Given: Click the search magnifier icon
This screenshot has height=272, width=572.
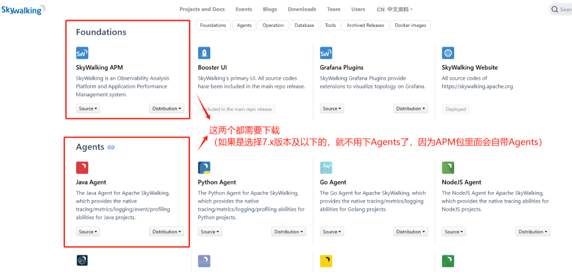Looking at the screenshot, I should (x=555, y=9).
